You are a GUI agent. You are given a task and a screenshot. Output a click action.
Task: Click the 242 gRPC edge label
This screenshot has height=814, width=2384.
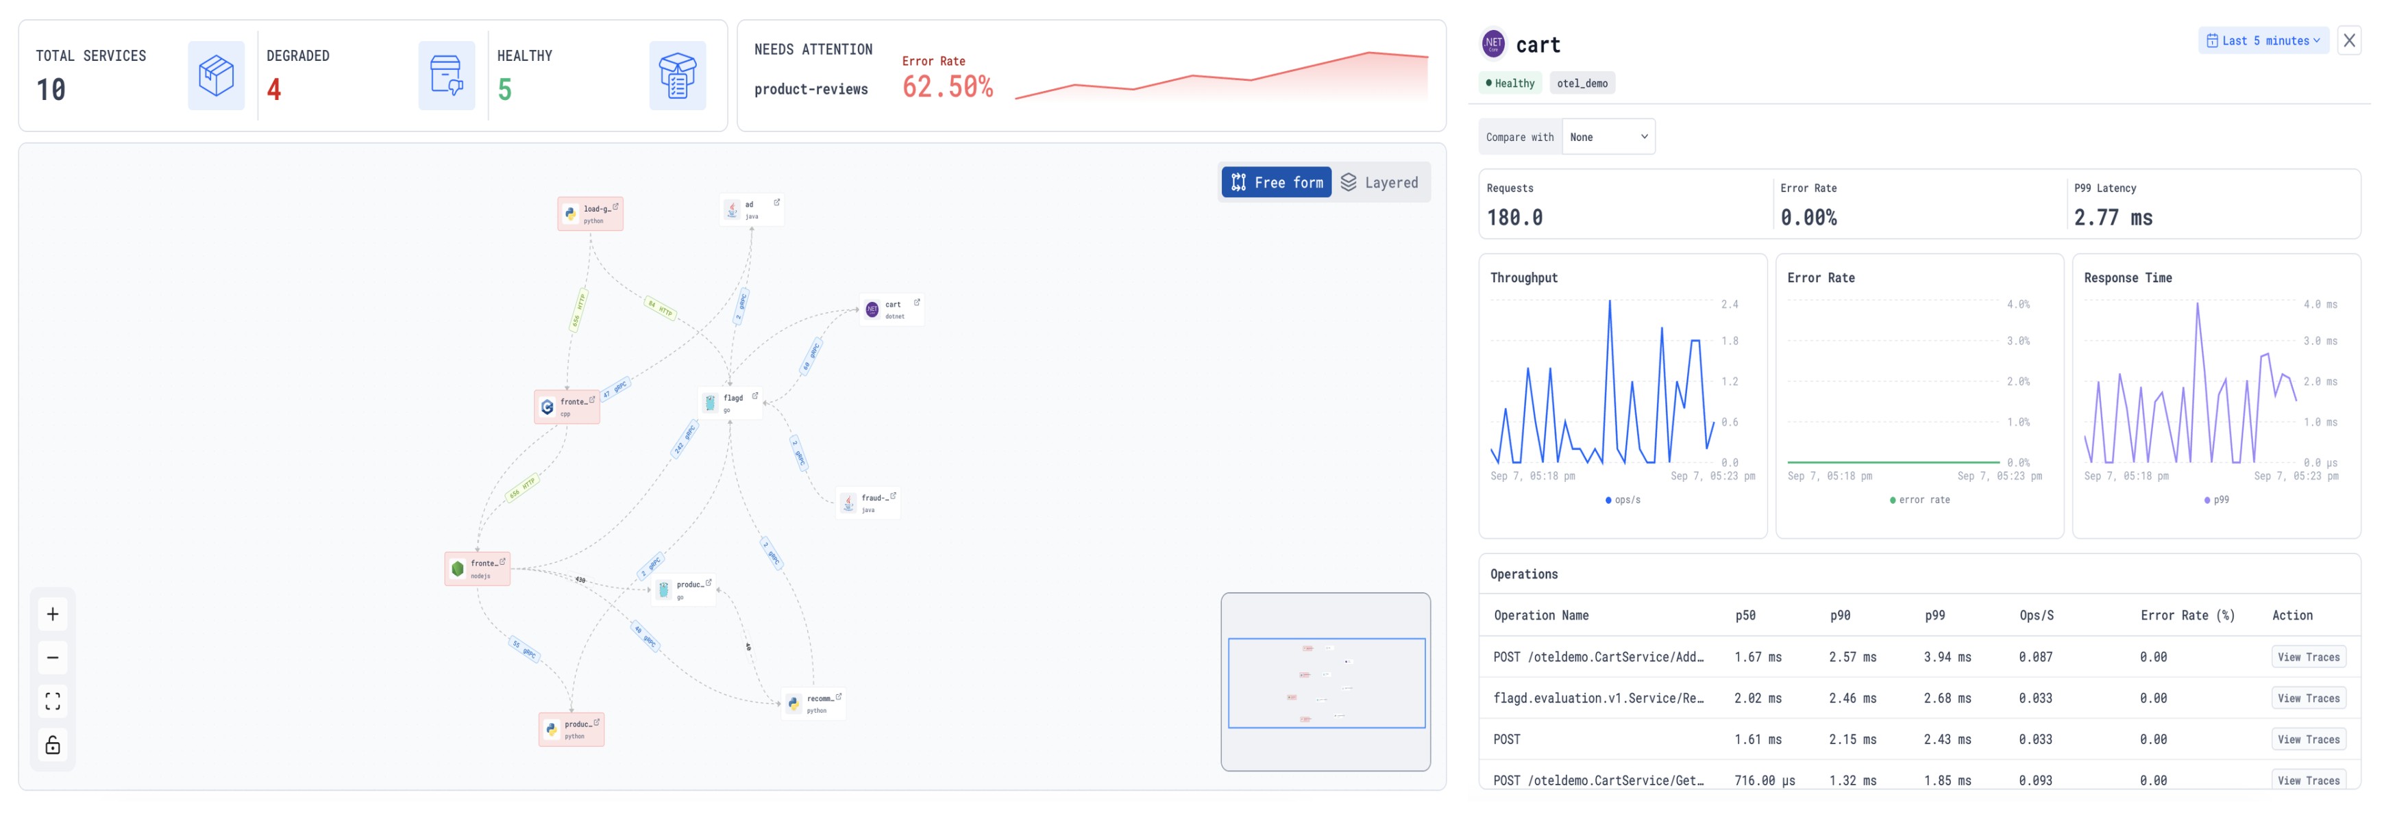click(x=684, y=440)
